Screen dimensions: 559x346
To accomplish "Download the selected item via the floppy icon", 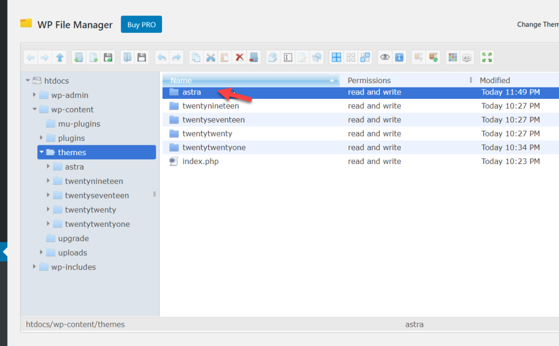I will (141, 57).
